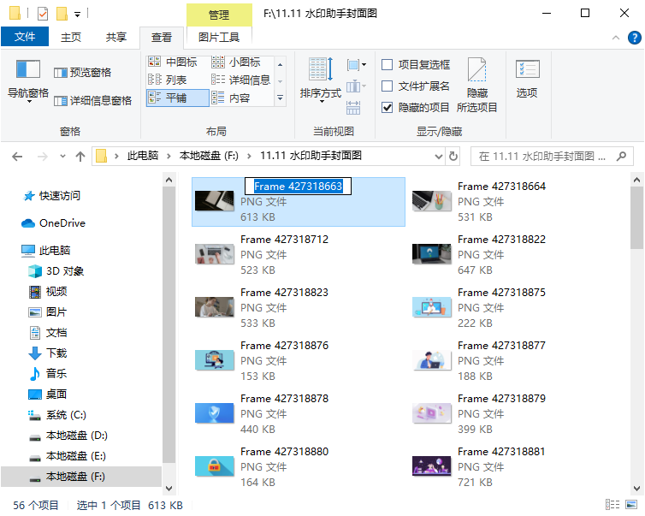
Task: Uncheck the Hidden items (隐藏的项目) checkbox
Action: tap(388, 108)
